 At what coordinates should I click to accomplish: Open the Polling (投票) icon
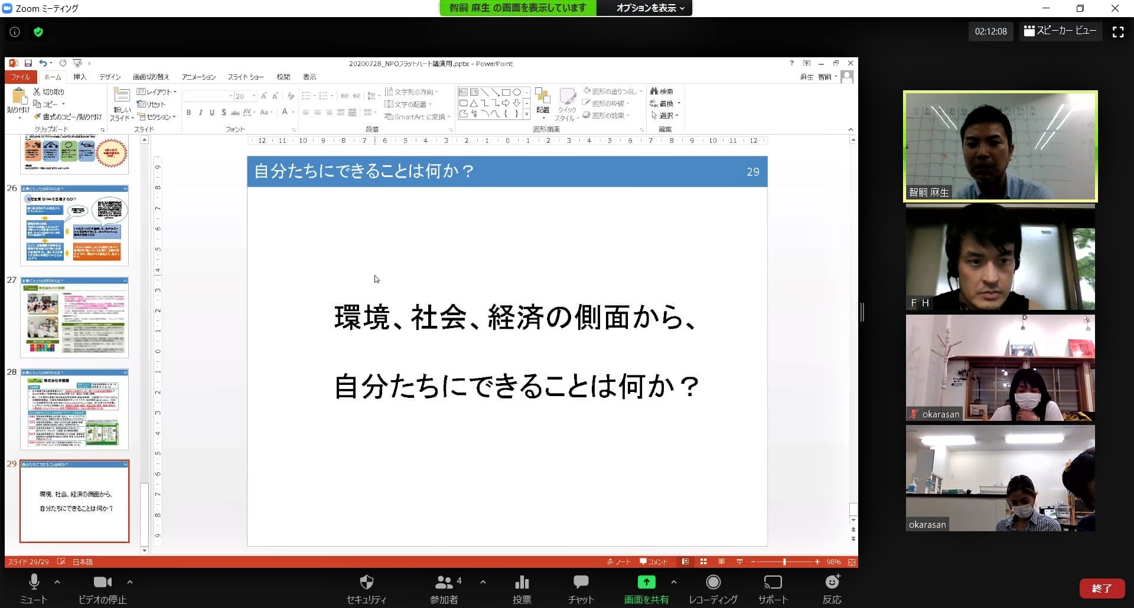(522, 589)
